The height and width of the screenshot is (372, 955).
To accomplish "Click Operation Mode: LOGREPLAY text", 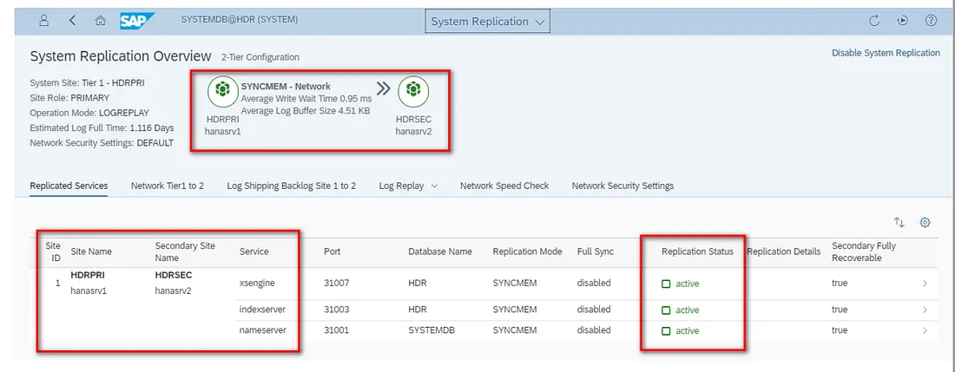I will click(x=89, y=113).
